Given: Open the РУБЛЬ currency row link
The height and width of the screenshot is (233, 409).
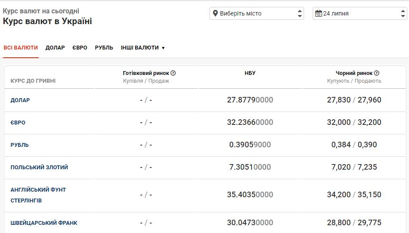Looking at the screenshot, I should [x=20, y=145].
